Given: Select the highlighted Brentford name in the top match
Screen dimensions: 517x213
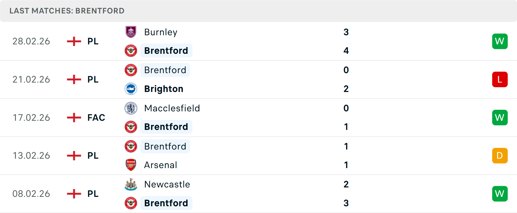Looking at the screenshot, I should (x=166, y=51).
